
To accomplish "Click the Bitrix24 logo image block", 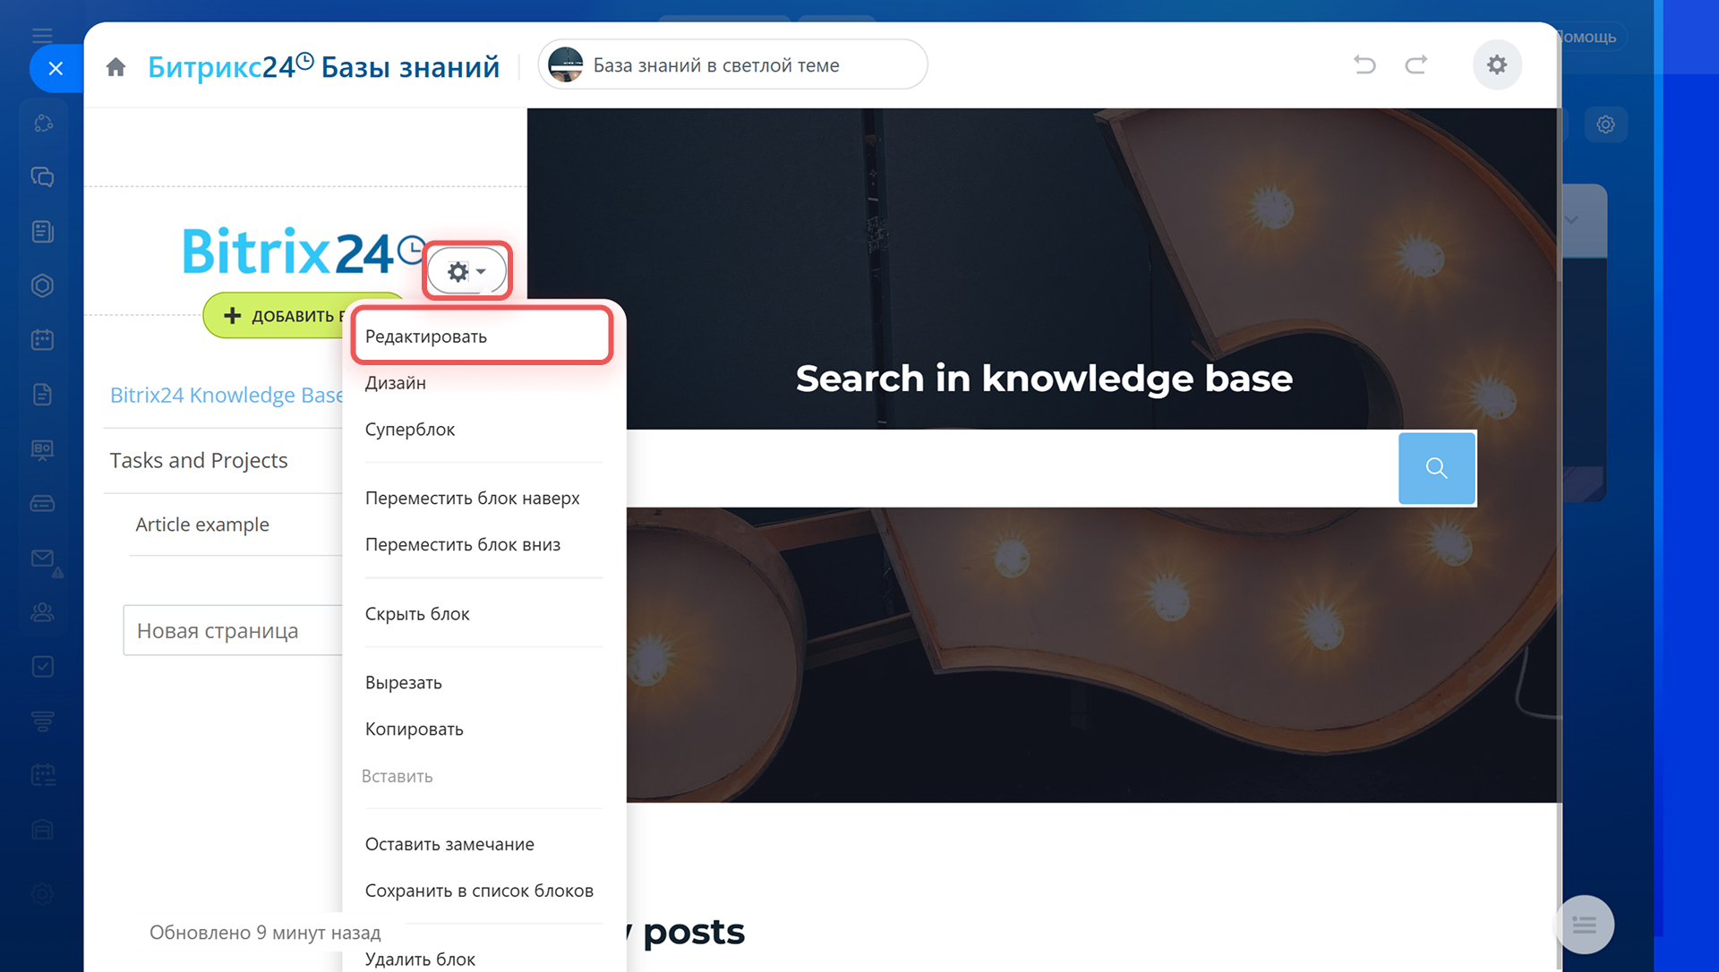I will coord(304,252).
